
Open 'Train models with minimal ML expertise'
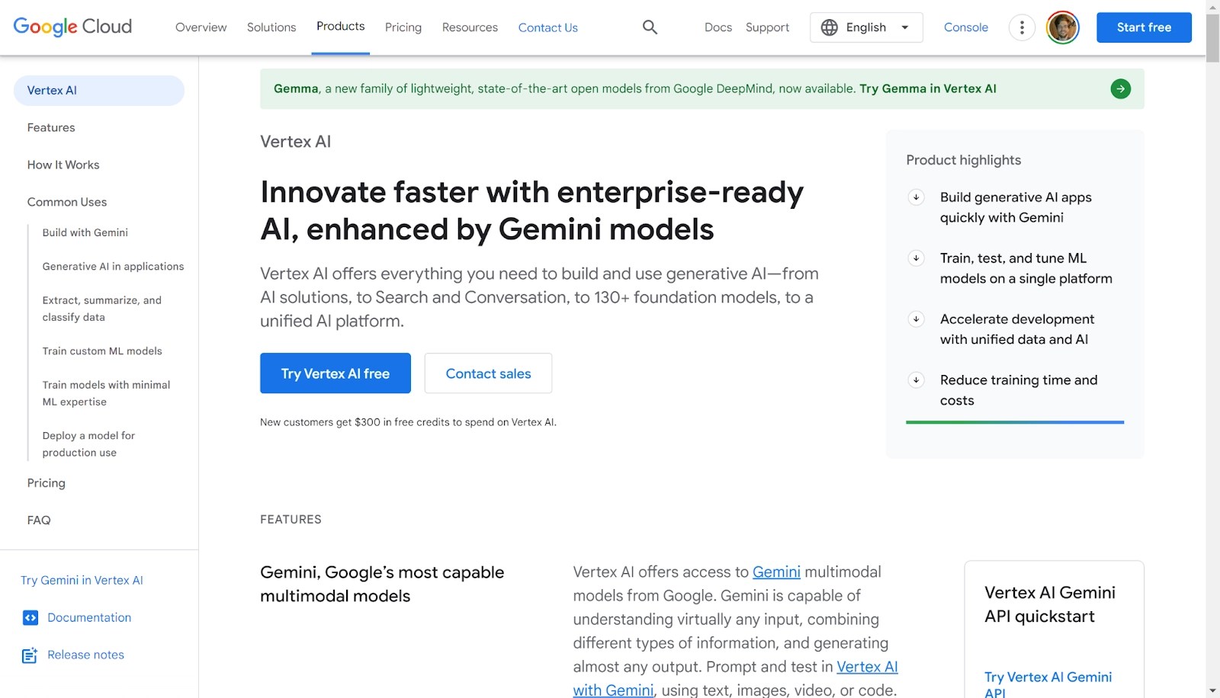coord(107,393)
